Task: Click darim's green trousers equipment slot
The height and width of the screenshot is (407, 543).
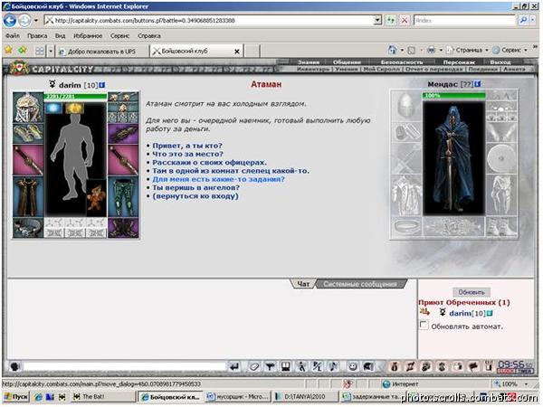Action: 123,197
